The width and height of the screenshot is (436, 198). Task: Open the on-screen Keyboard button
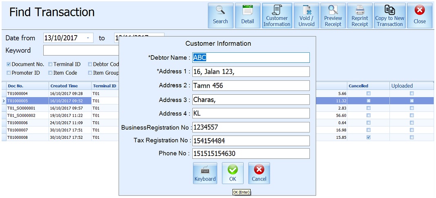pos(205,173)
